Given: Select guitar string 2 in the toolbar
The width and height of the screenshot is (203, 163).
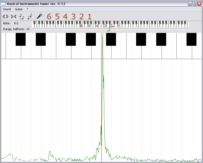Looking at the screenshot, I should coord(82,16).
